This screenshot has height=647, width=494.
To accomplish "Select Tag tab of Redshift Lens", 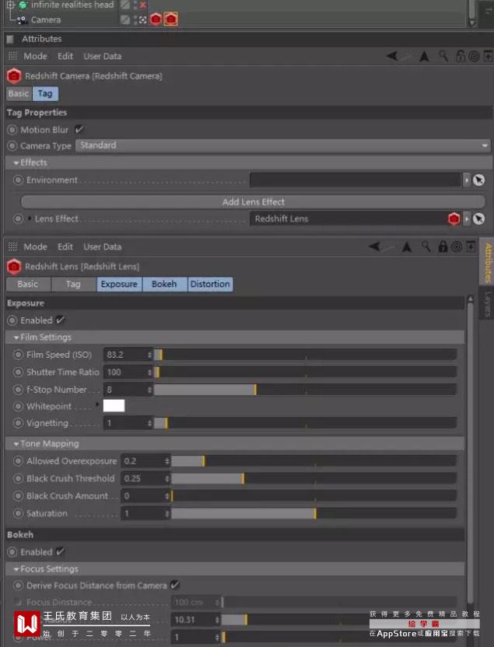I will (73, 284).
